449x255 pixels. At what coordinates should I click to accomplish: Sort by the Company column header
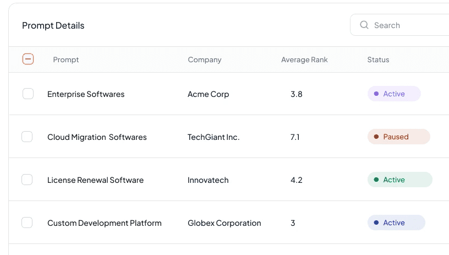[205, 59]
